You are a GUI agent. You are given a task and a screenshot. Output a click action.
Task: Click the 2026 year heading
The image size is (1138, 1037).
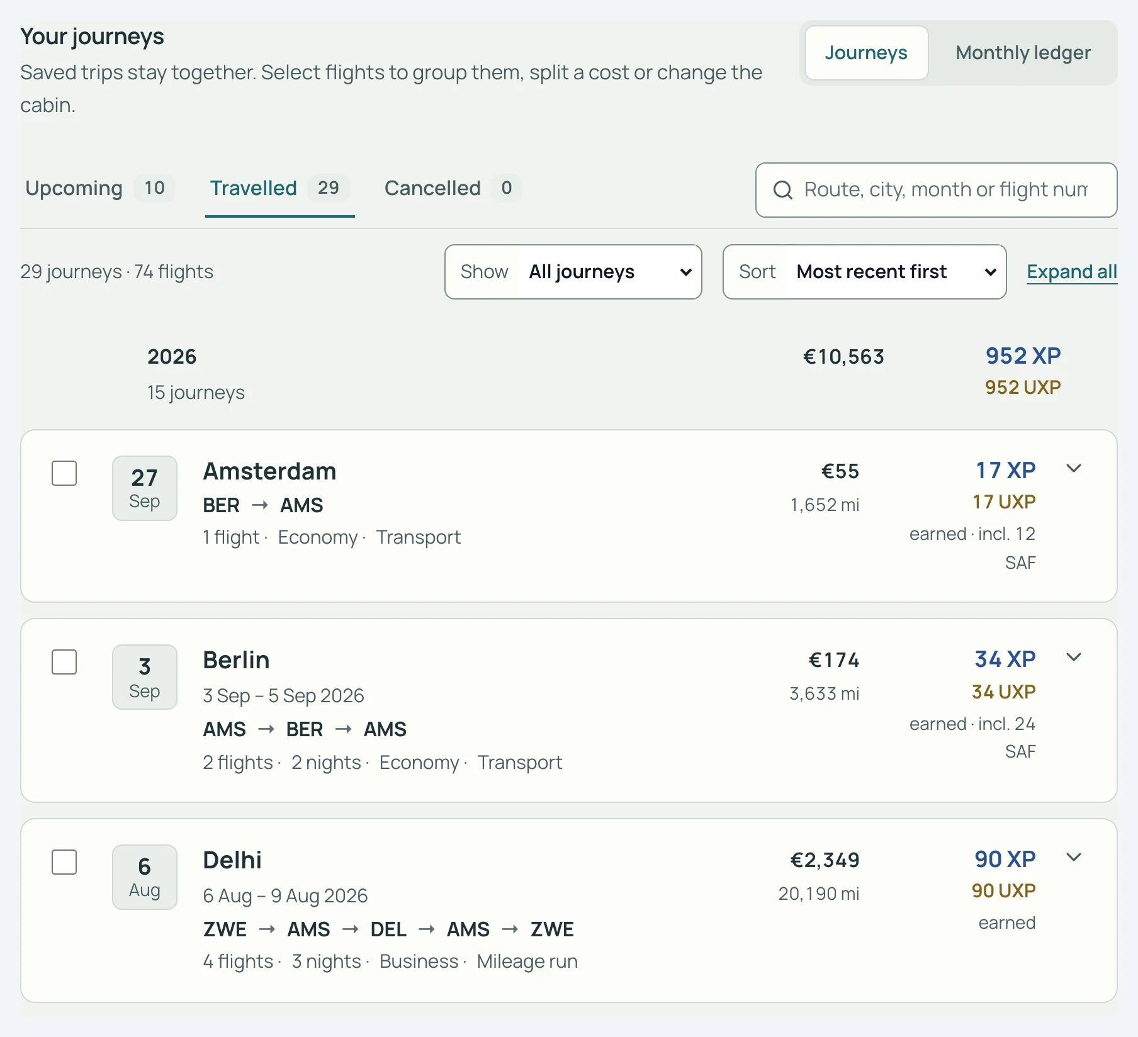[172, 357]
